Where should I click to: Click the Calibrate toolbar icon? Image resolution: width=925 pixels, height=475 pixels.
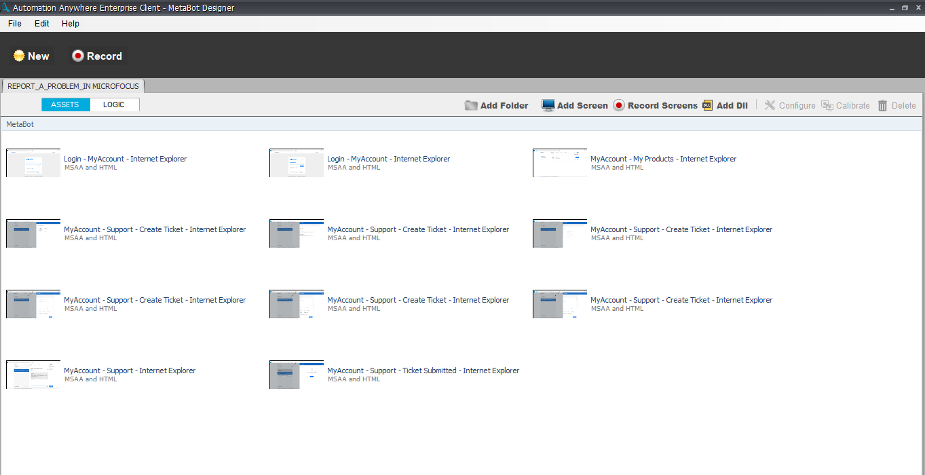[x=827, y=105]
